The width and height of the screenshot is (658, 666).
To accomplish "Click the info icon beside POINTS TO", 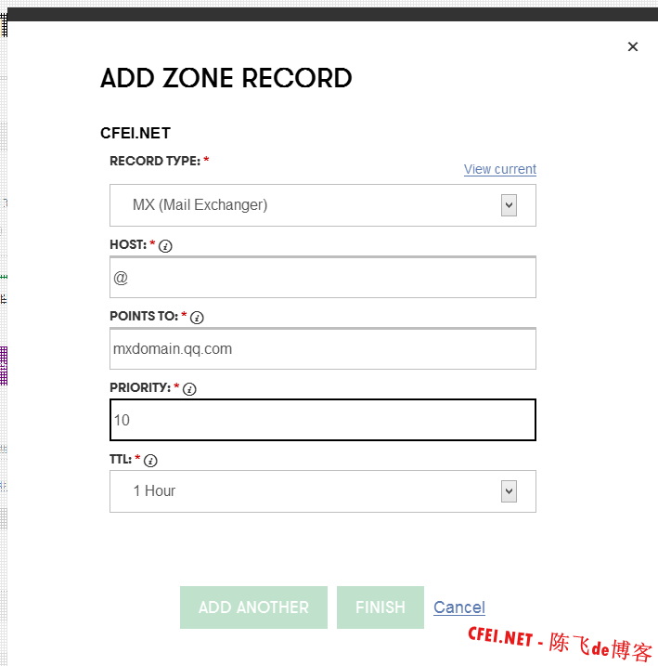I will tap(197, 318).
